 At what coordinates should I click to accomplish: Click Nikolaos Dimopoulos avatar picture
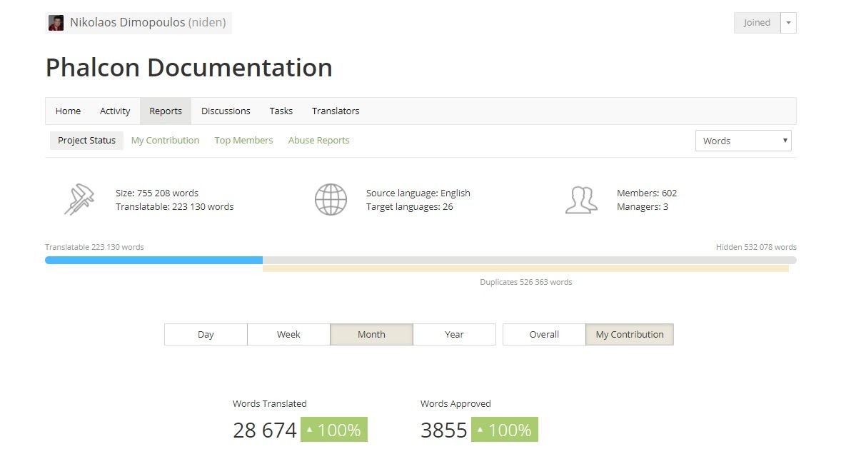pyautogui.click(x=56, y=23)
